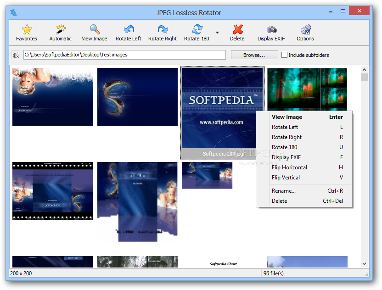The image size is (382, 290).
Task: Select the small collage thumbnail
Action: point(208,175)
